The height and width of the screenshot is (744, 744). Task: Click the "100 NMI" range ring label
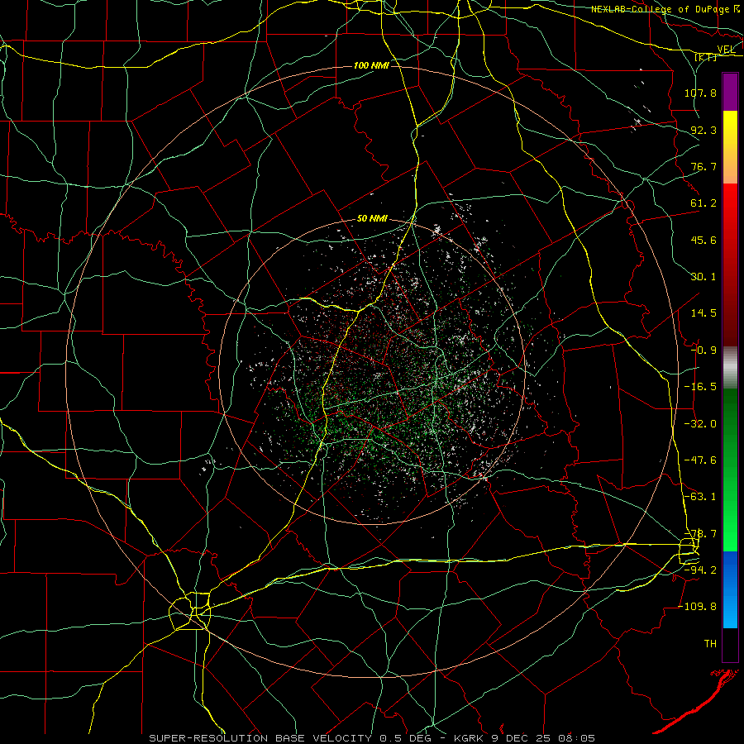click(x=371, y=65)
